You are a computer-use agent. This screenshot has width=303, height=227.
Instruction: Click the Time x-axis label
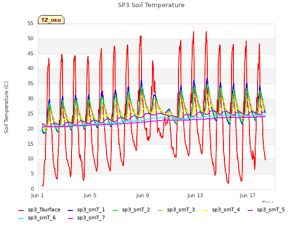pos(267,202)
